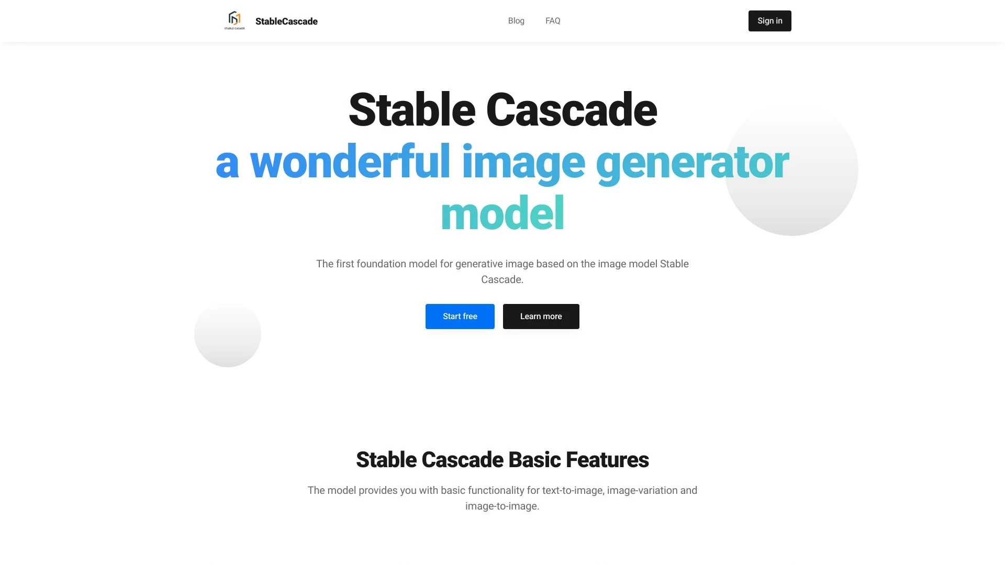Click the Start free button
The width and height of the screenshot is (1005, 565).
click(460, 316)
